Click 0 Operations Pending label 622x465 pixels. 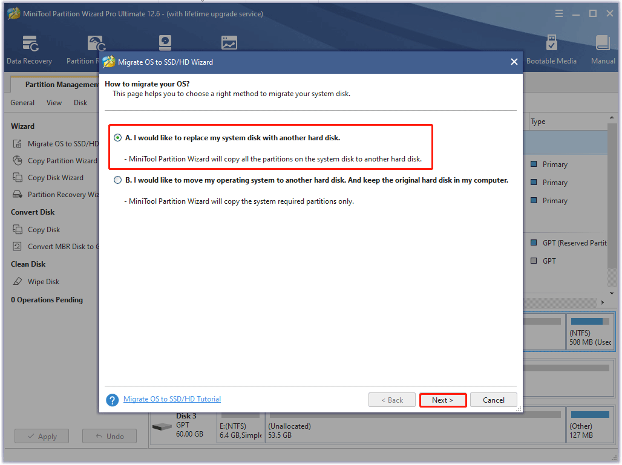point(47,300)
